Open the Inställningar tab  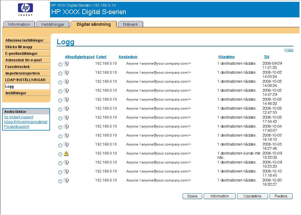click(53, 24)
